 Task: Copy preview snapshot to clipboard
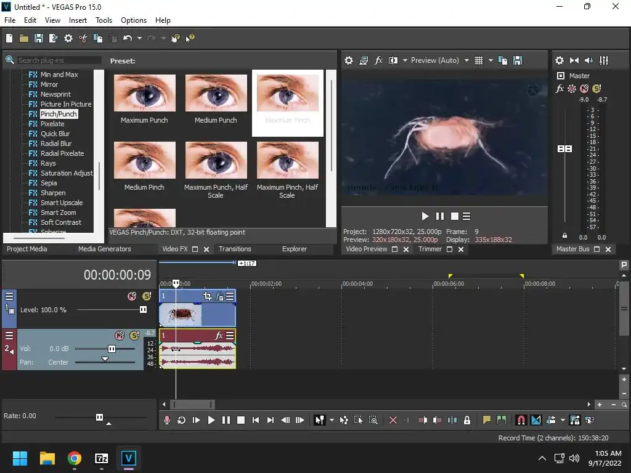503,60
